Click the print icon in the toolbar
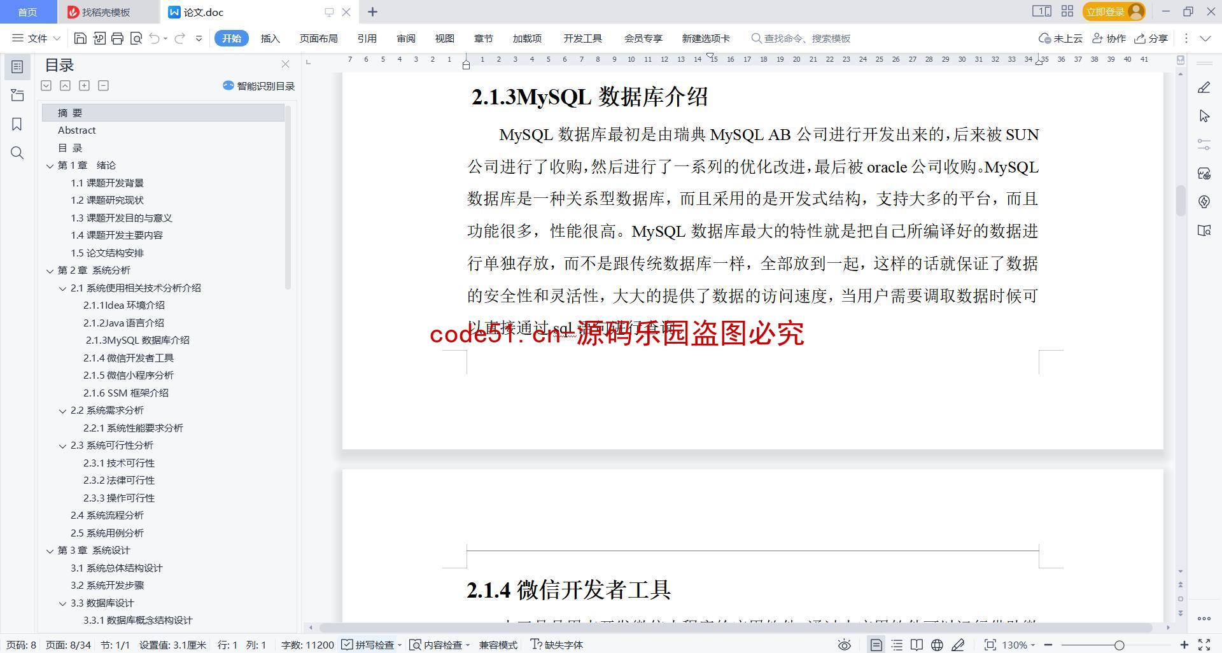Image resolution: width=1222 pixels, height=653 pixels. 117,38
